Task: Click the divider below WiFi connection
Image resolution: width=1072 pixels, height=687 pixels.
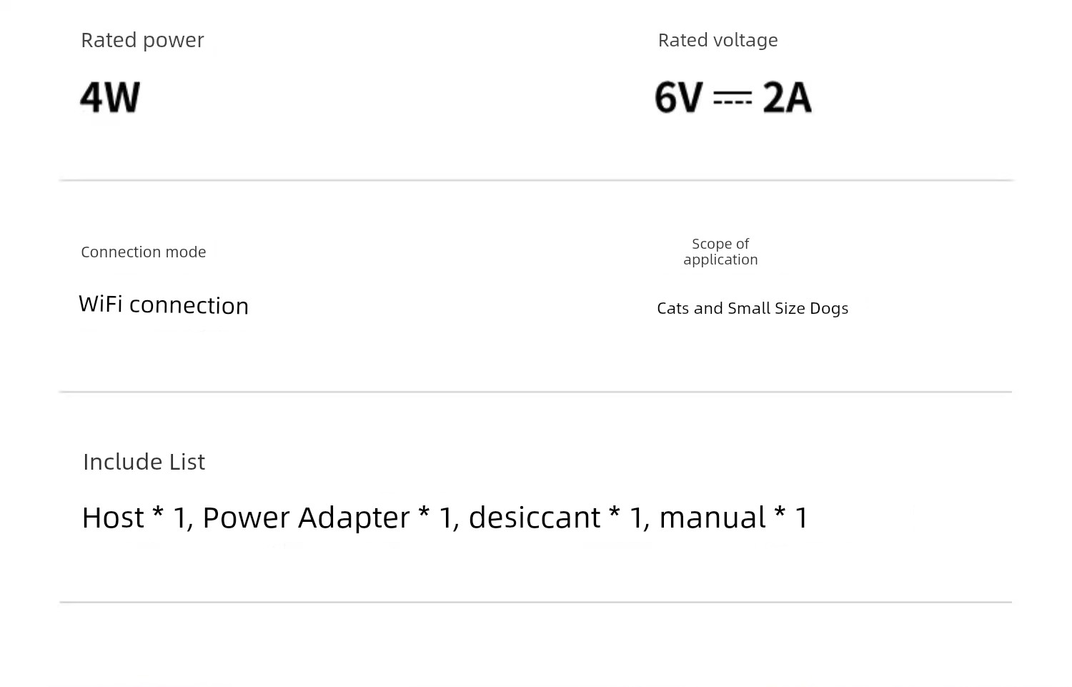Action: 536,392
